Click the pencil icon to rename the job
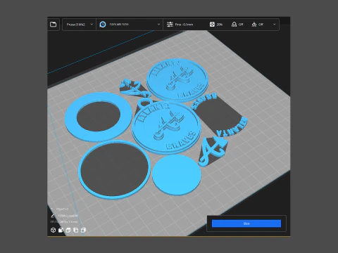The image size is (338, 253). 52,216
